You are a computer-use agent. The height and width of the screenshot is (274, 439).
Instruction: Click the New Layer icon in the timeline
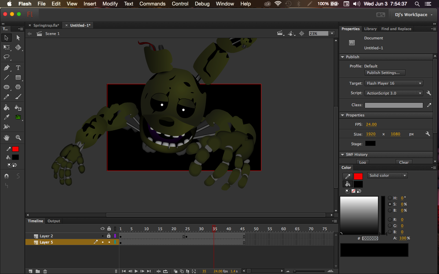30,271
